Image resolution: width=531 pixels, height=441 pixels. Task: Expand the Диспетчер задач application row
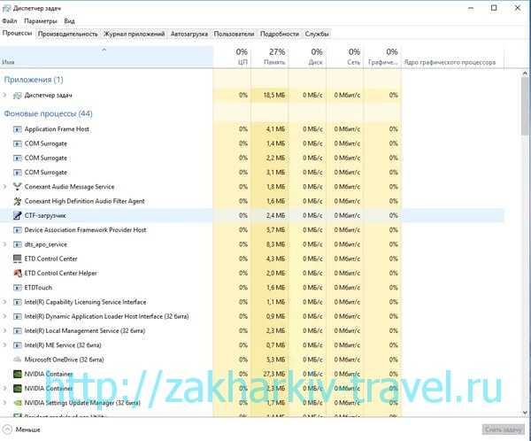4,96
